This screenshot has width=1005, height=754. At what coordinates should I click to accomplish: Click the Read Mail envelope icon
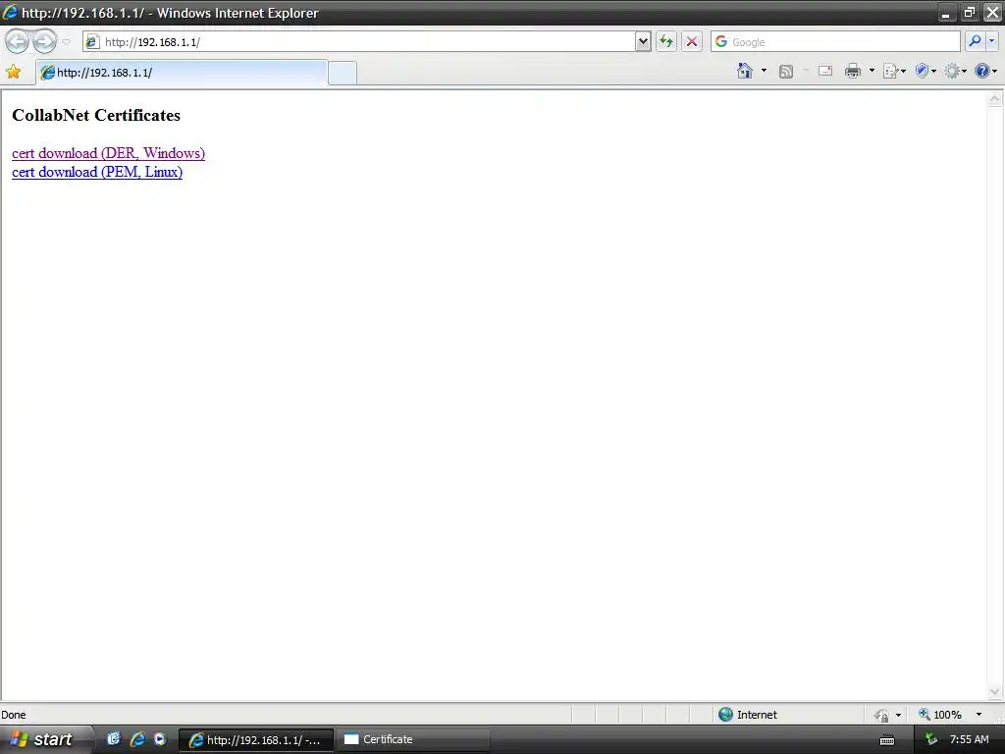click(x=825, y=71)
